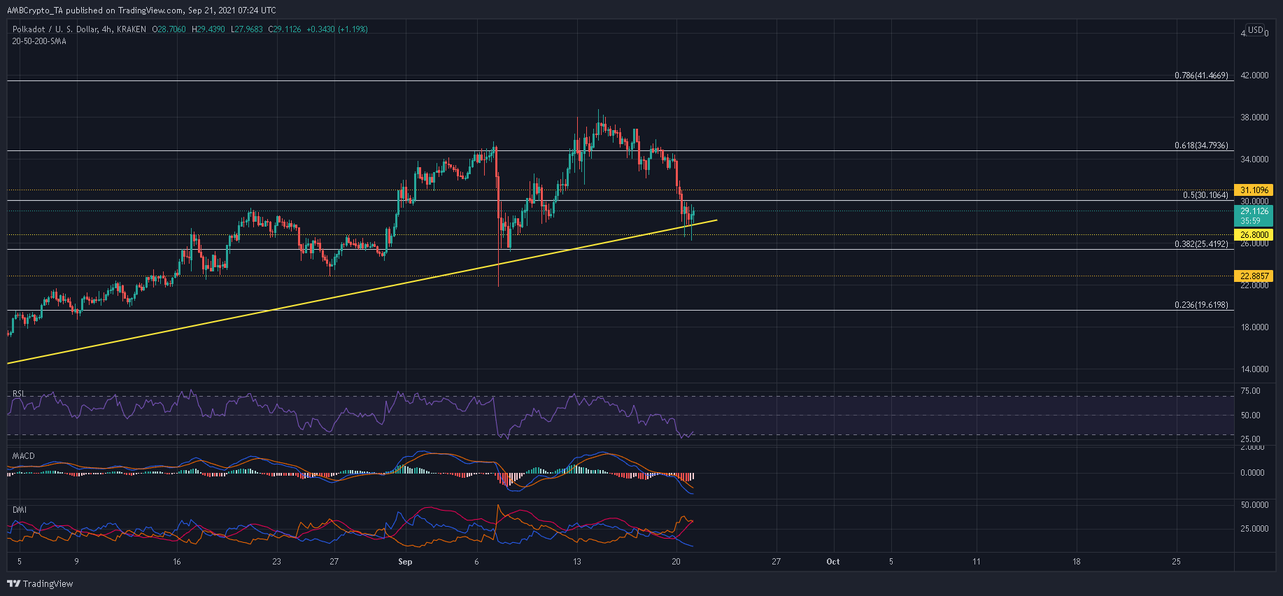The height and width of the screenshot is (596, 1283).
Task: Click the 0.5(30.1064) Fibonacci level label
Action: [x=1205, y=195]
